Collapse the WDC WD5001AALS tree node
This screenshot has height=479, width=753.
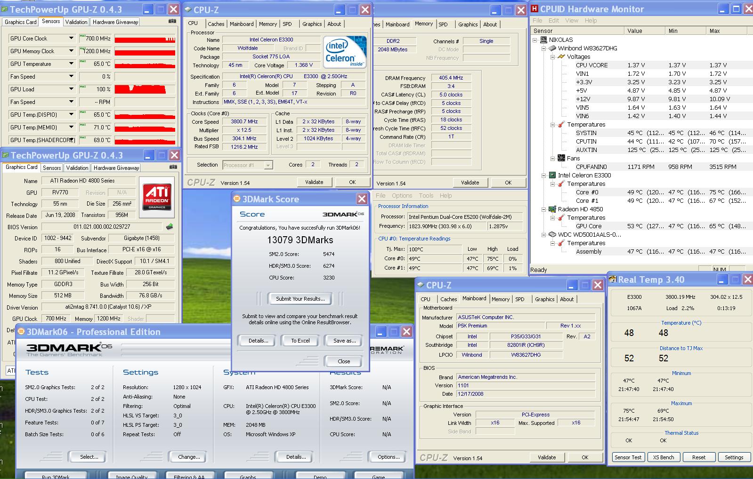543,235
